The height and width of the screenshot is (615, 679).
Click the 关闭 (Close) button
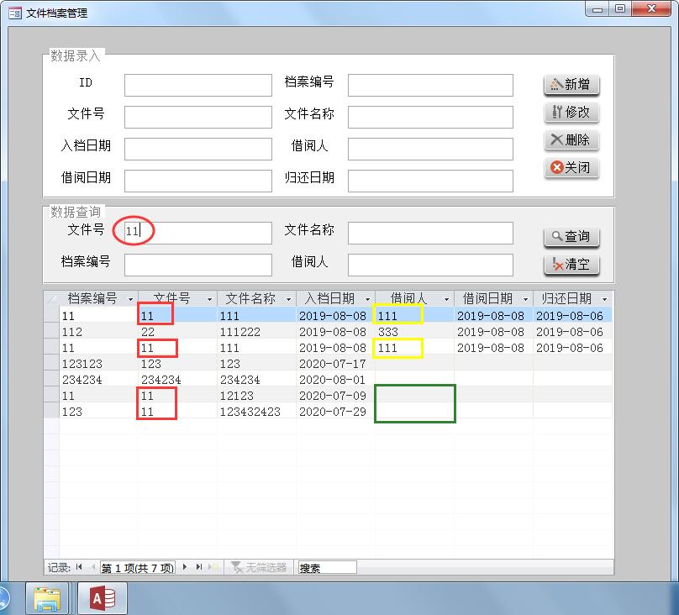(x=571, y=167)
